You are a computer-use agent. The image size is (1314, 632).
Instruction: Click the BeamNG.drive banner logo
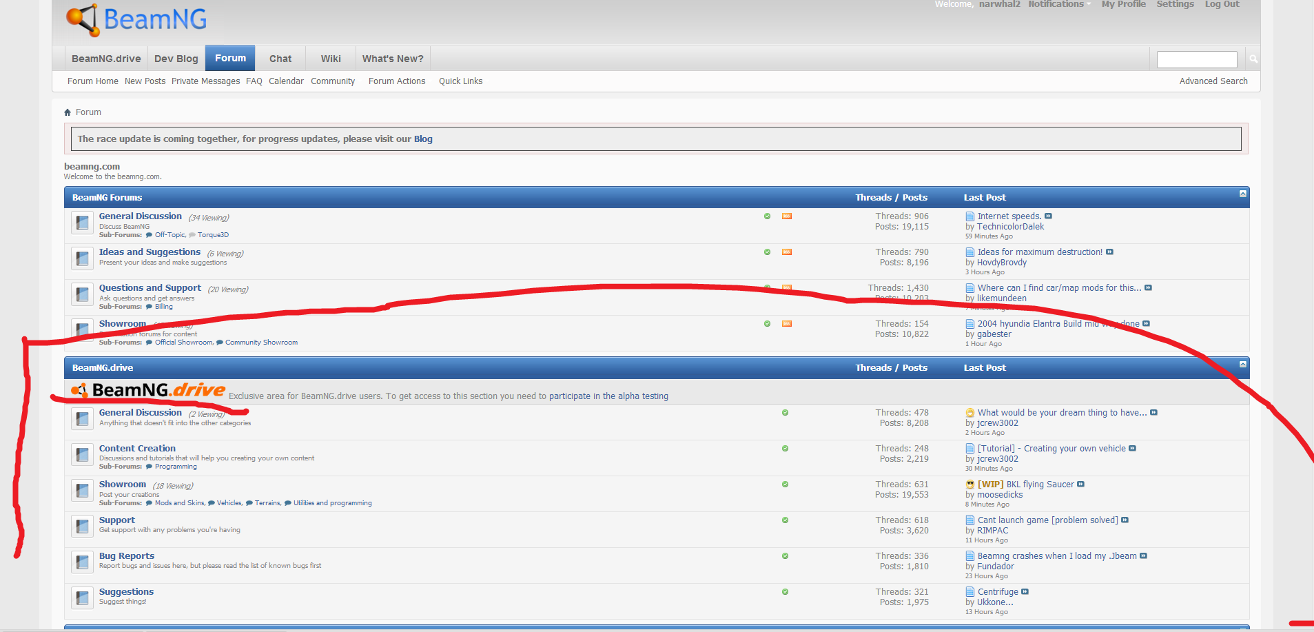[x=148, y=390]
